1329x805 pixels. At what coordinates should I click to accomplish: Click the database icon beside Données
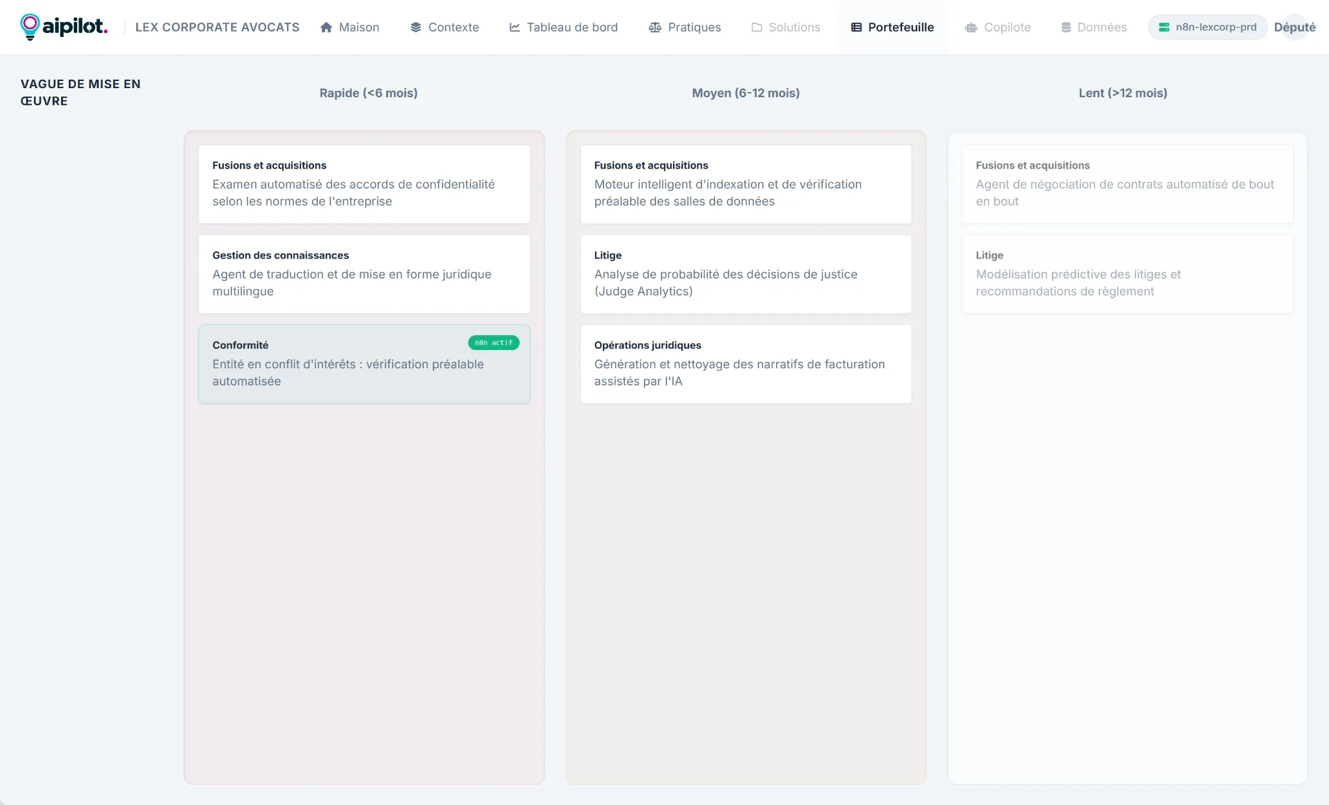(x=1066, y=27)
